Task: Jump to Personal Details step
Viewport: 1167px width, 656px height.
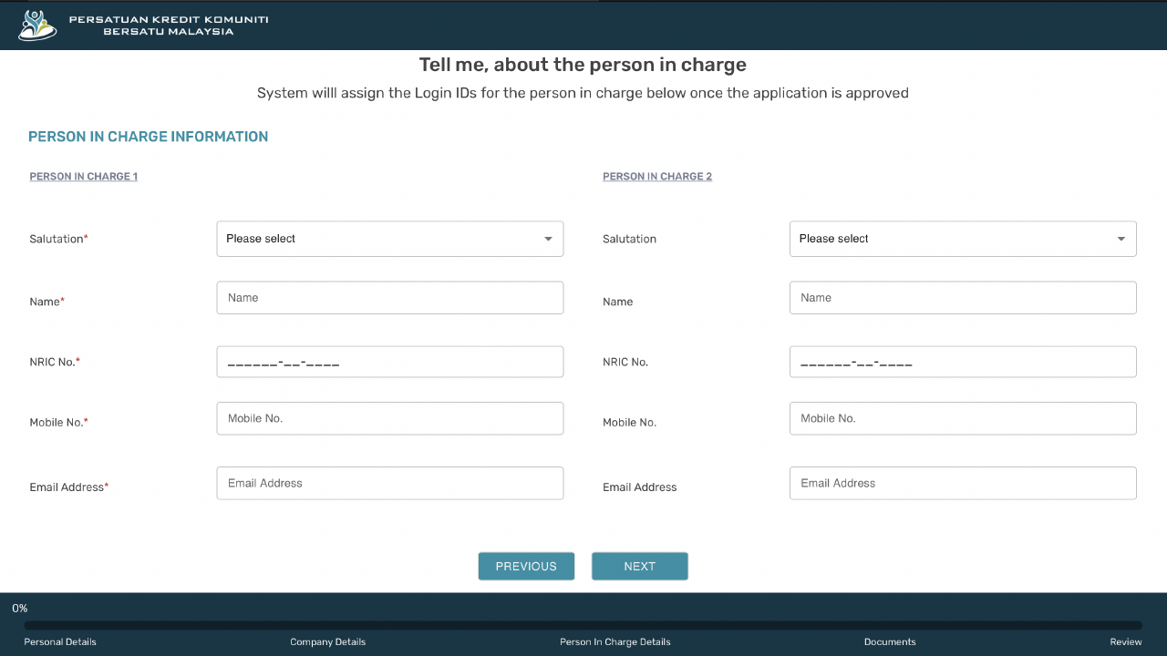Action: 60,641
